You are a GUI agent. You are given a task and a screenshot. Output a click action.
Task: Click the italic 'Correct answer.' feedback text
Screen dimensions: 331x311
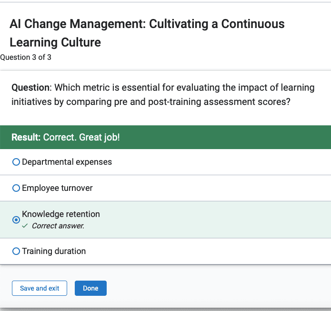point(58,226)
